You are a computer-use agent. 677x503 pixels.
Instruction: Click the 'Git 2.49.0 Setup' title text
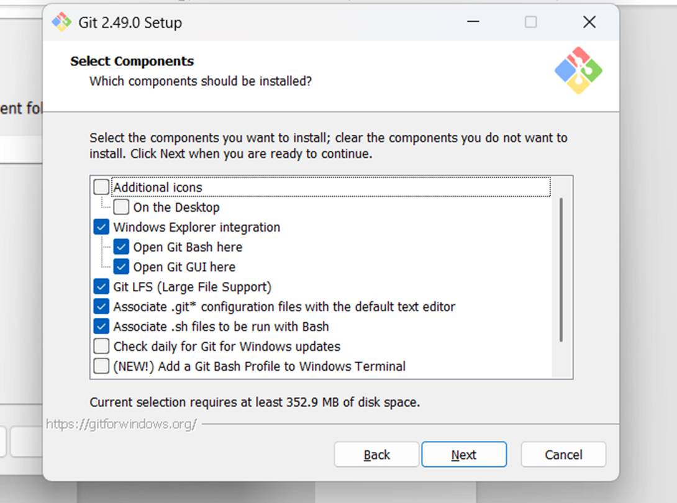[130, 22]
